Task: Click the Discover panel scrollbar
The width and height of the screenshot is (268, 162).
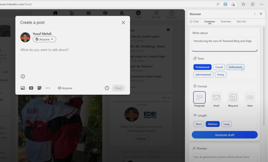Action: pyautogui.click(x=264, y=76)
